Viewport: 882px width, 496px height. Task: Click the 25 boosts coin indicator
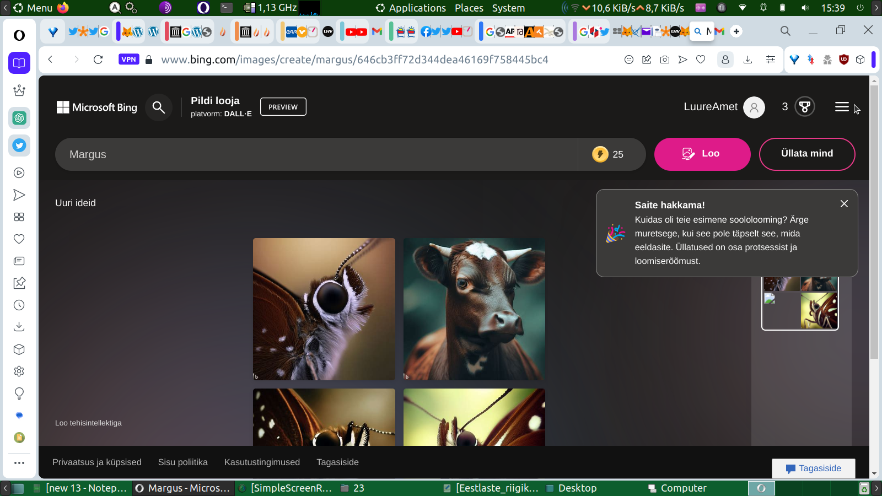(608, 154)
